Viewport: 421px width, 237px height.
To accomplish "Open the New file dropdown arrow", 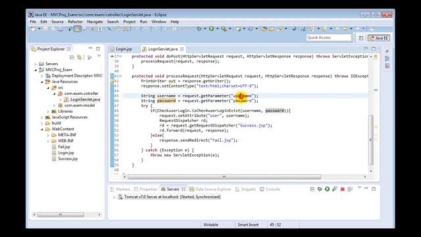I will (39, 29).
